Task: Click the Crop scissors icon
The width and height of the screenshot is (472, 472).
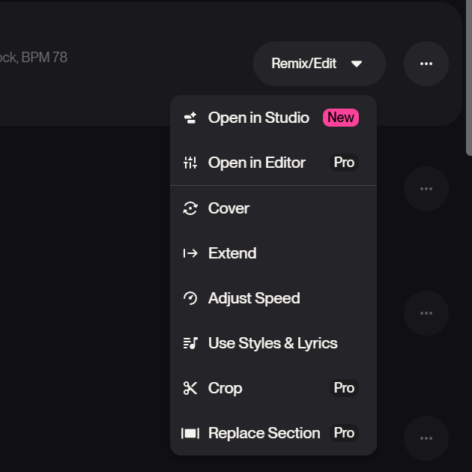Action: click(x=190, y=388)
